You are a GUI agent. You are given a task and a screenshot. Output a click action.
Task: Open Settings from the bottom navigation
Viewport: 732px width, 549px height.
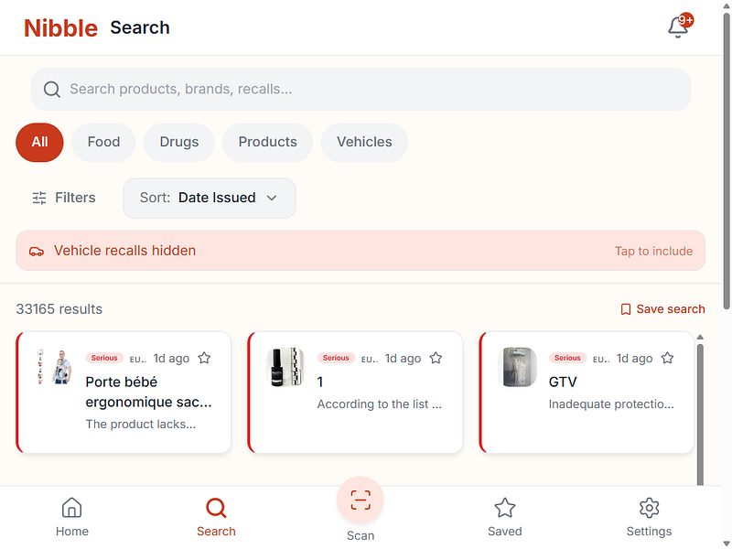click(x=649, y=517)
